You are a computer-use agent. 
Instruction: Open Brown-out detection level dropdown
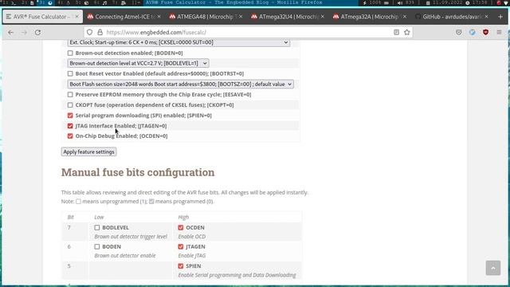[x=138, y=63]
